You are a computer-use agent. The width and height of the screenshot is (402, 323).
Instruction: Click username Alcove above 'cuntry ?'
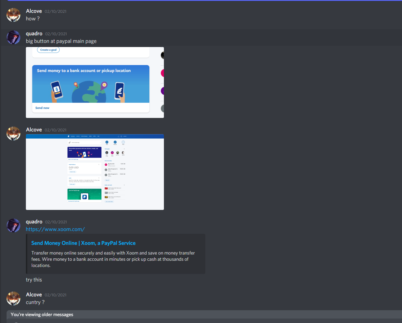click(34, 295)
